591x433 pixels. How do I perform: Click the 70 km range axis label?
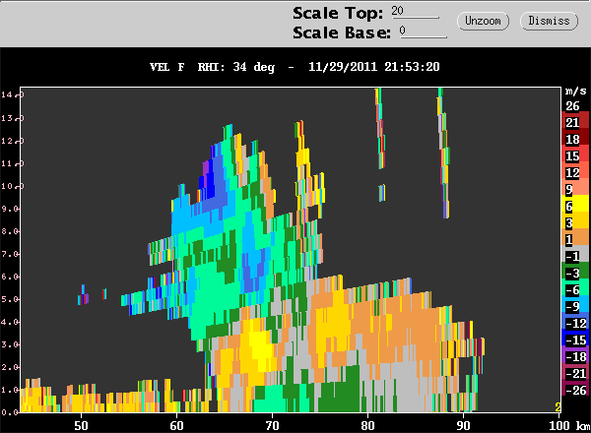(x=272, y=426)
